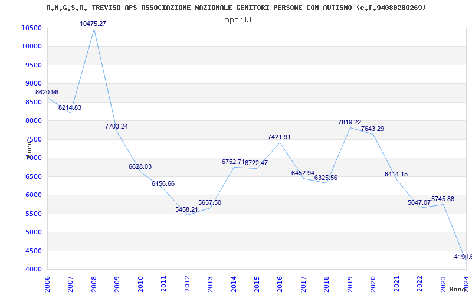Image resolution: width=472 pixels, height=295 pixels.
Task: Click the 4500 y-axis tick label
Action: [33, 251]
